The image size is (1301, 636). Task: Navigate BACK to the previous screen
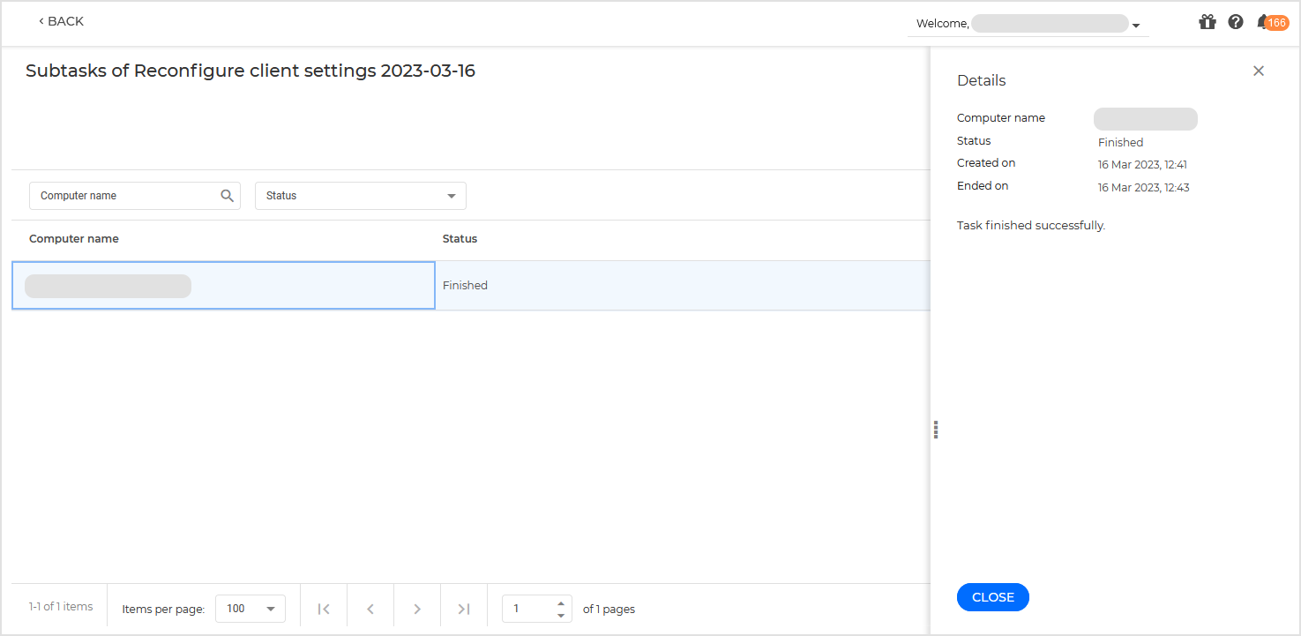pos(60,20)
